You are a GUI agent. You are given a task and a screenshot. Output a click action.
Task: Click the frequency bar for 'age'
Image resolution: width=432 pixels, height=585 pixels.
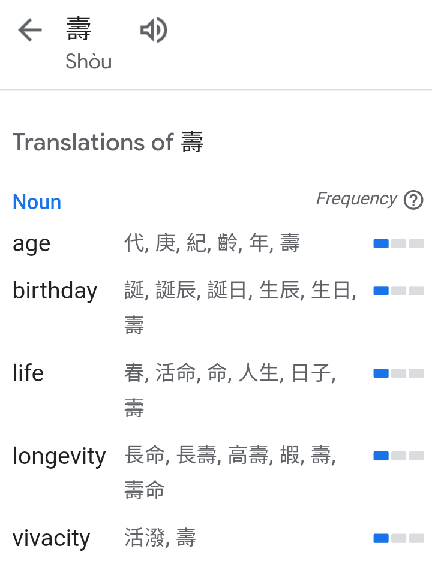click(x=398, y=243)
